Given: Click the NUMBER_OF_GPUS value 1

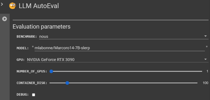Looking at the screenshot, I should pyautogui.click(x=207, y=71).
